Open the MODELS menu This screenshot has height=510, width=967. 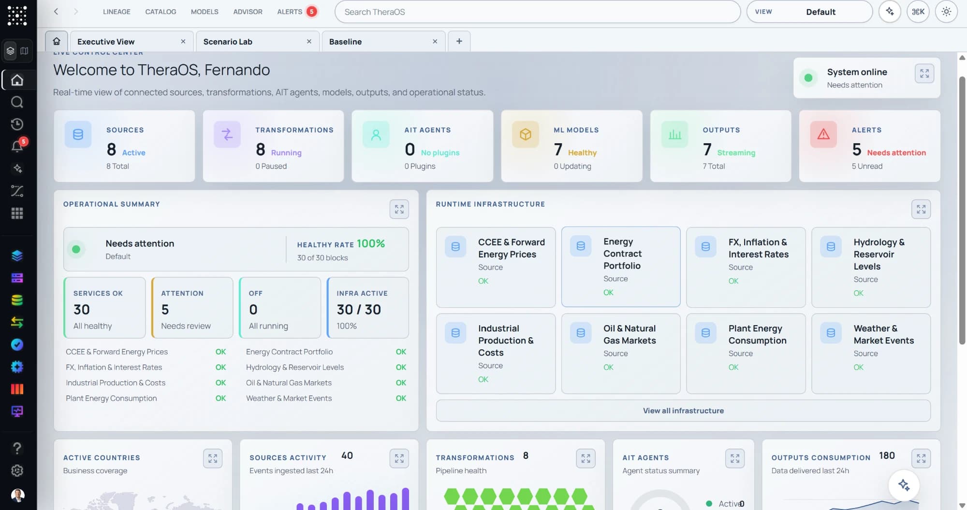point(205,12)
